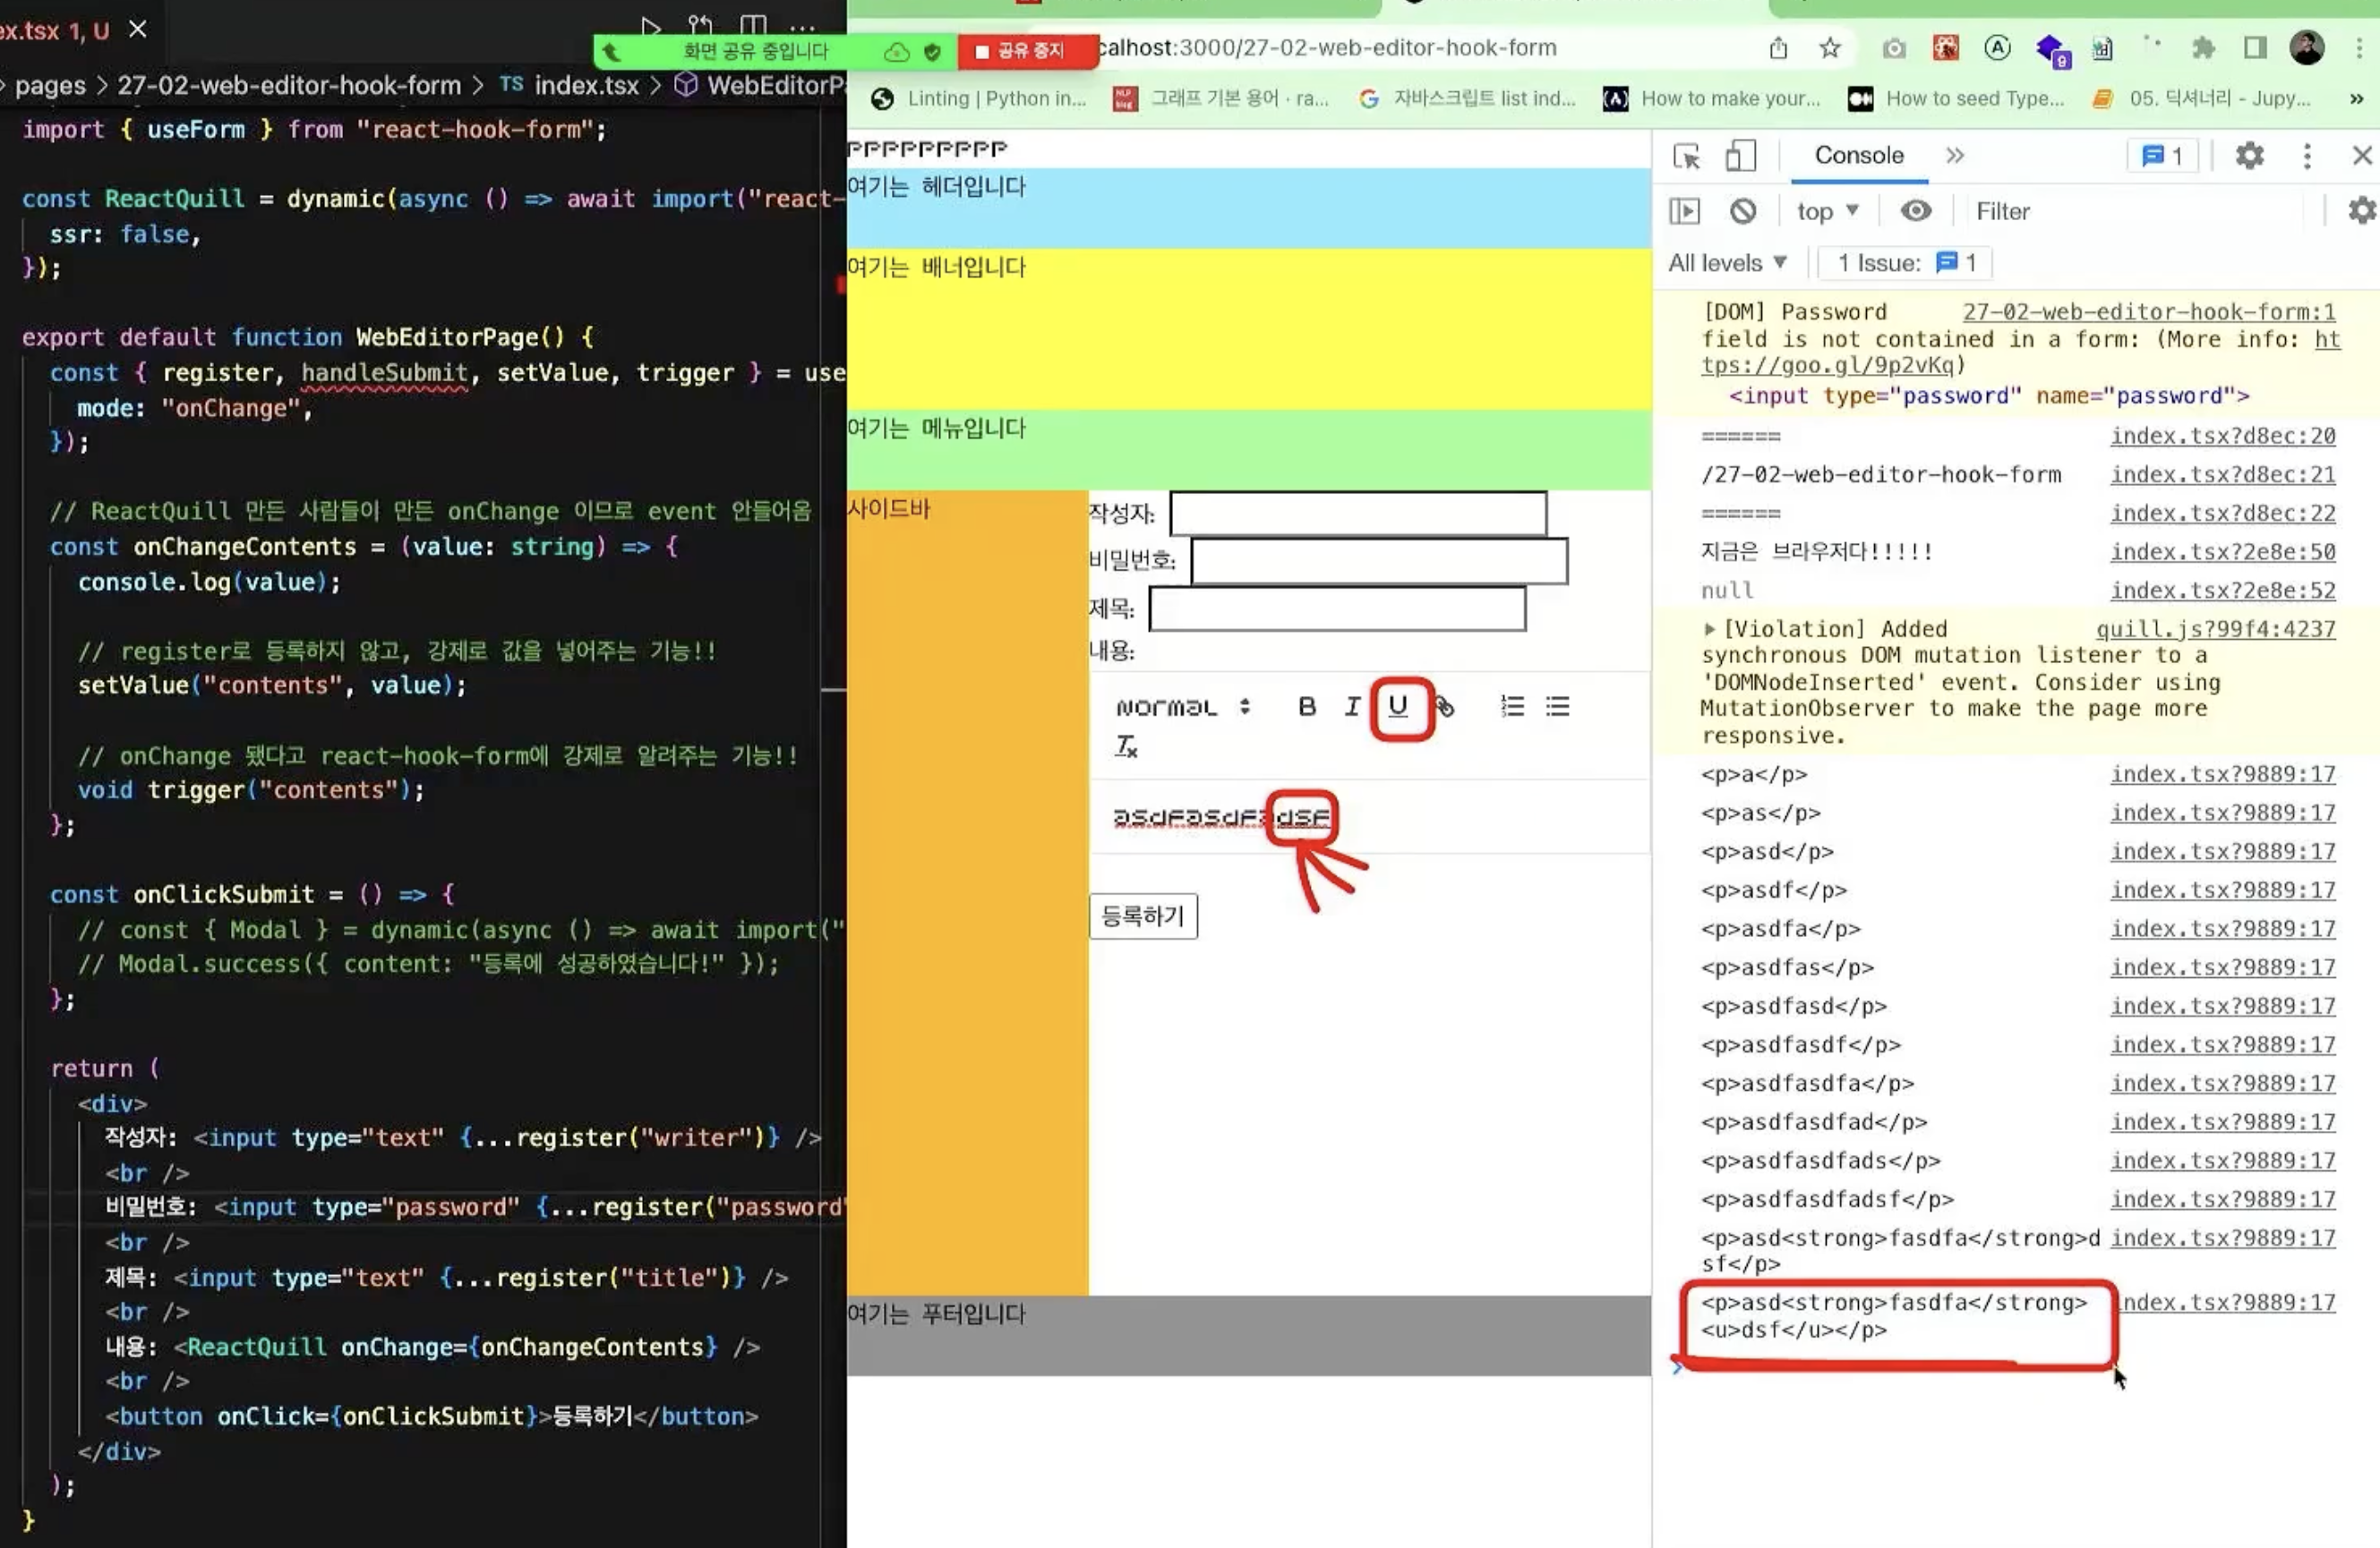Toggle italic formatting in Quill toolbar
The height and width of the screenshot is (1548, 2380).
pyautogui.click(x=1352, y=707)
